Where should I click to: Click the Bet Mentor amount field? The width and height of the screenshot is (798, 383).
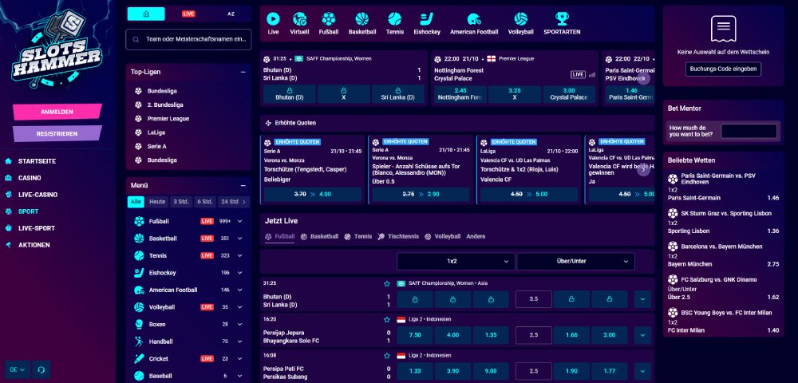(x=749, y=132)
